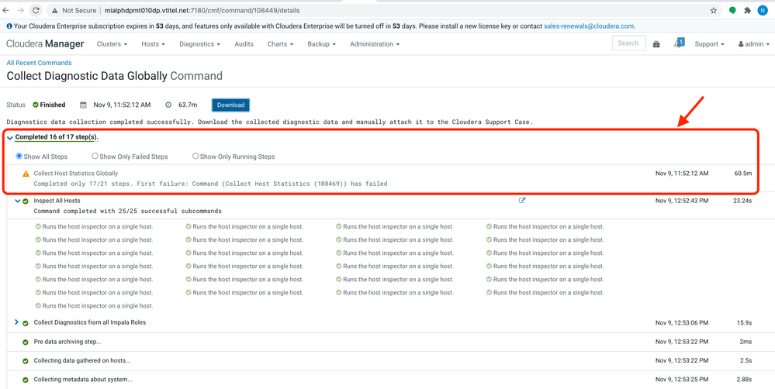This screenshot has width=775, height=389.
Task: Reload the page with refresh icon
Action: point(36,10)
